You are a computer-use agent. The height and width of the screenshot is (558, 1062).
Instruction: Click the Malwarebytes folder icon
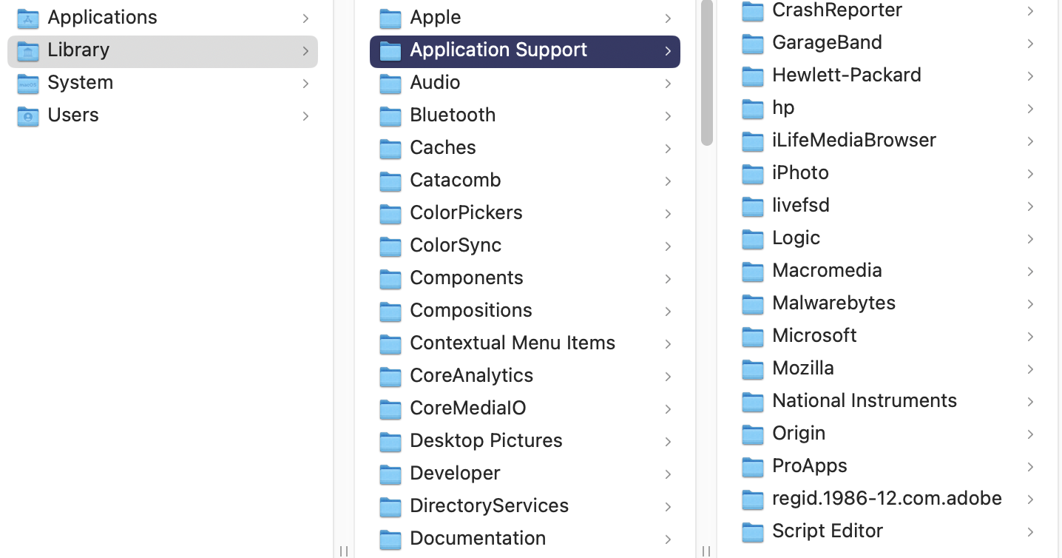(x=752, y=303)
